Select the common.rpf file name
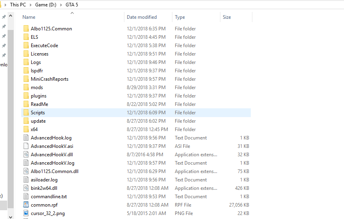Image resolution: width=344 pixels, height=219 pixels. click(44, 205)
